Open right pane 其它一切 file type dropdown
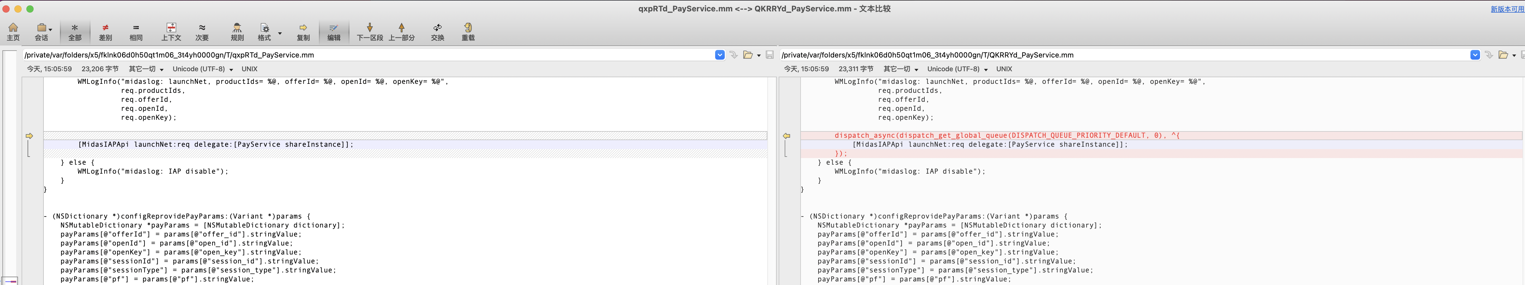The image size is (1525, 285). pos(900,69)
